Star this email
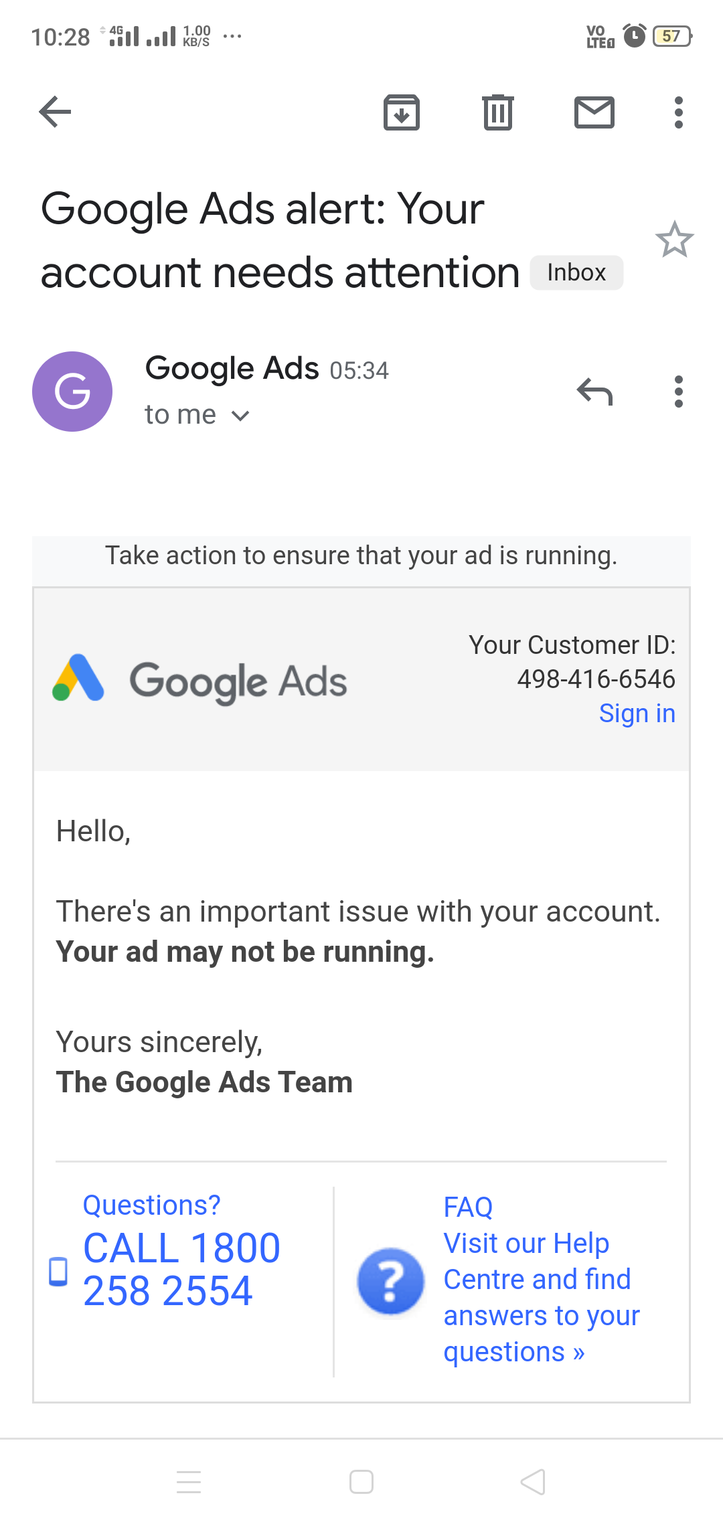The image size is (723, 1526). (x=675, y=241)
